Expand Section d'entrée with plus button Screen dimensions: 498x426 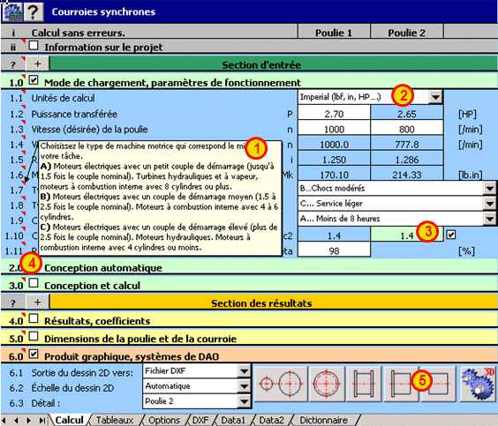click(x=37, y=64)
